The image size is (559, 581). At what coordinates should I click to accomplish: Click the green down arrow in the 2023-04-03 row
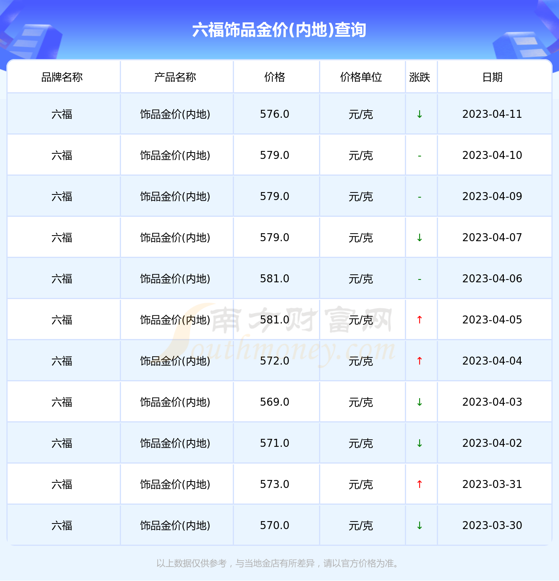click(420, 402)
